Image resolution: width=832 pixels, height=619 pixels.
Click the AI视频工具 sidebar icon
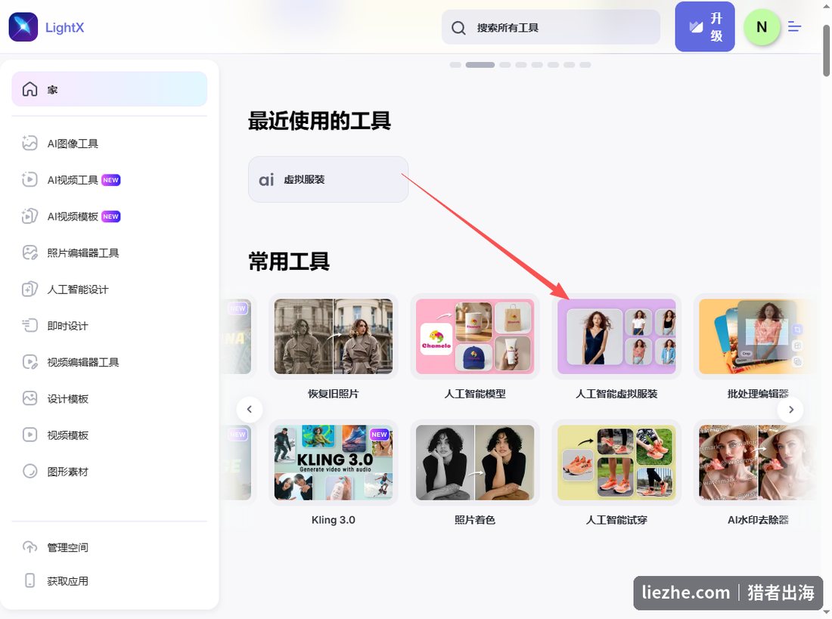tap(29, 180)
